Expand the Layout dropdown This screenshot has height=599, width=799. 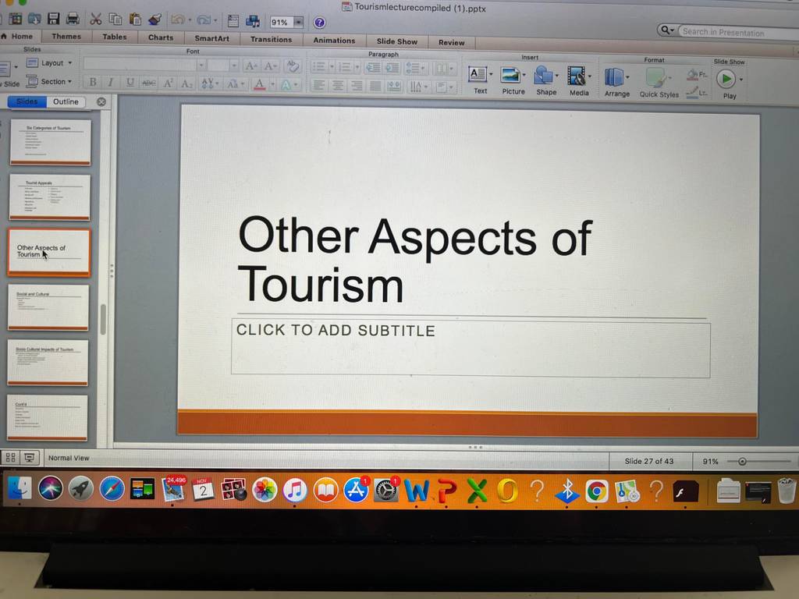[x=50, y=63]
